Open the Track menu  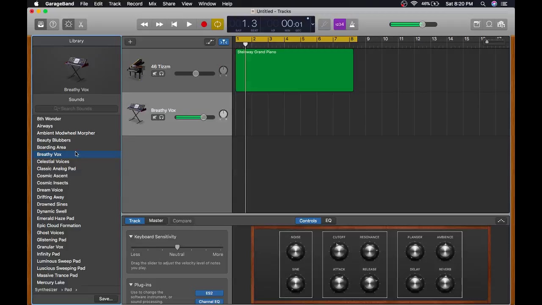[x=115, y=4]
